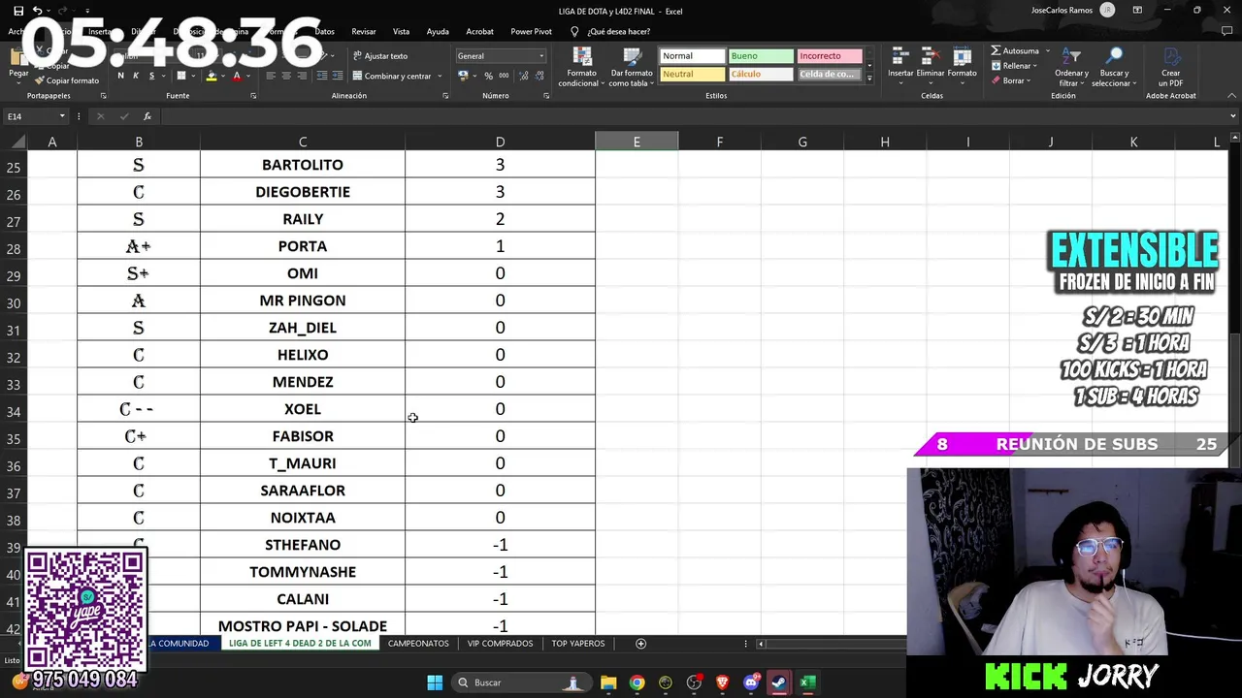Open the Borrar clear menu
1242x698 pixels.
[x=1010, y=81]
